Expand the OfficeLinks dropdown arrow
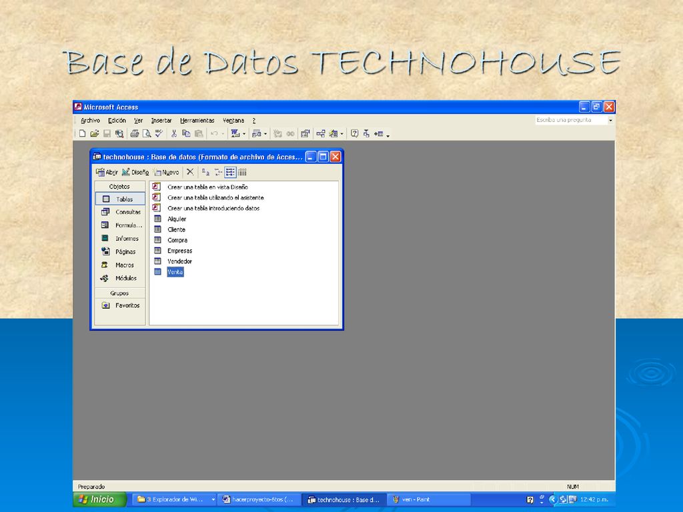This screenshot has width=683, height=512. (244, 133)
